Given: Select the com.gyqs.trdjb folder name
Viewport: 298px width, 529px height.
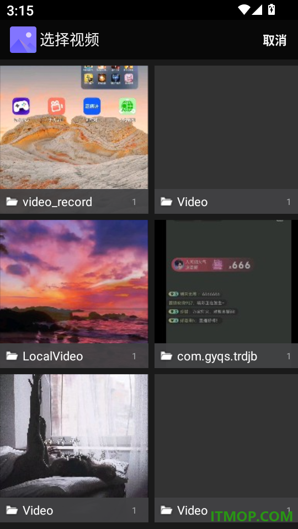Looking at the screenshot, I should tap(217, 357).
